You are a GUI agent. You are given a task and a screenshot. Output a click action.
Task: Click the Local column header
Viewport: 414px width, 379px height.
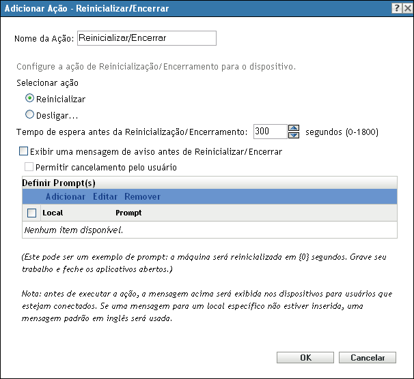[x=53, y=213]
